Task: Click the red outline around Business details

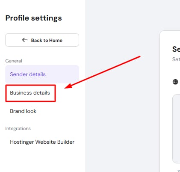Action: [x=30, y=85]
